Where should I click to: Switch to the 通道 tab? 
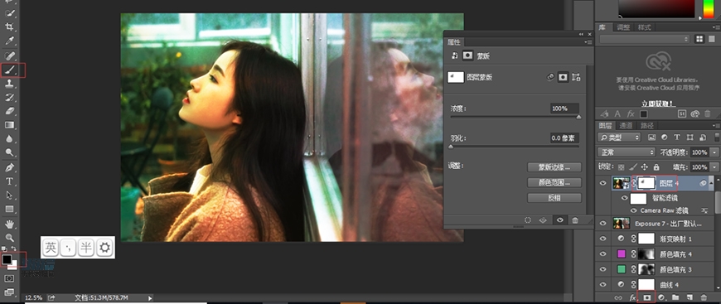pyautogui.click(x=626, y=126)
